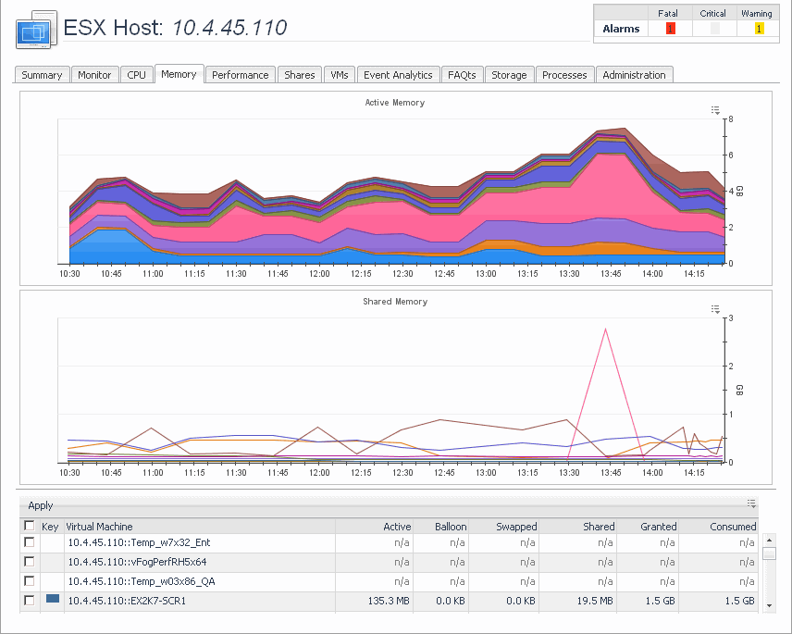Click the empty Critical alarm indicator

point(713,29)
